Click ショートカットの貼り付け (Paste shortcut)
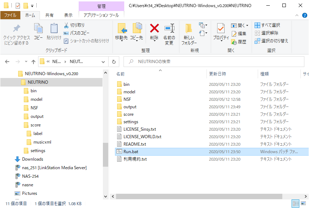Screen dimensions: 309x208 (86, 41)
